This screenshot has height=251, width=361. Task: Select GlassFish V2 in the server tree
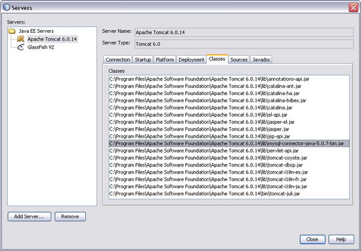coord(41,47)
